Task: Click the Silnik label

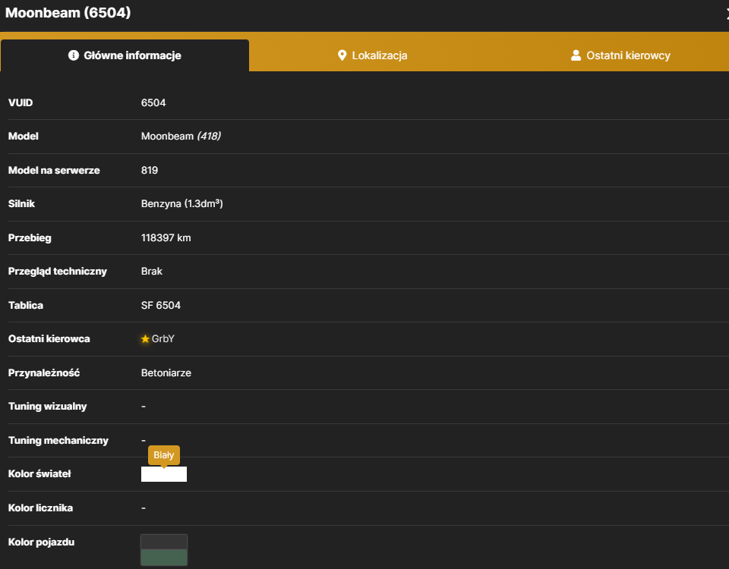Action: [x=21, y=203]
